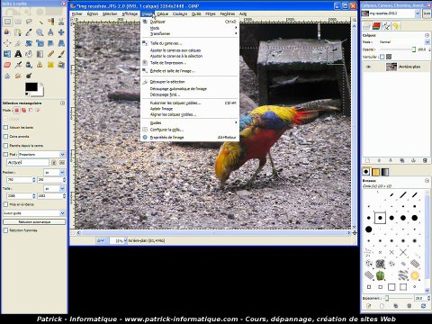Select the Ellipse Select tool
The width and height of the screenshot is (432, 324).
18,22
